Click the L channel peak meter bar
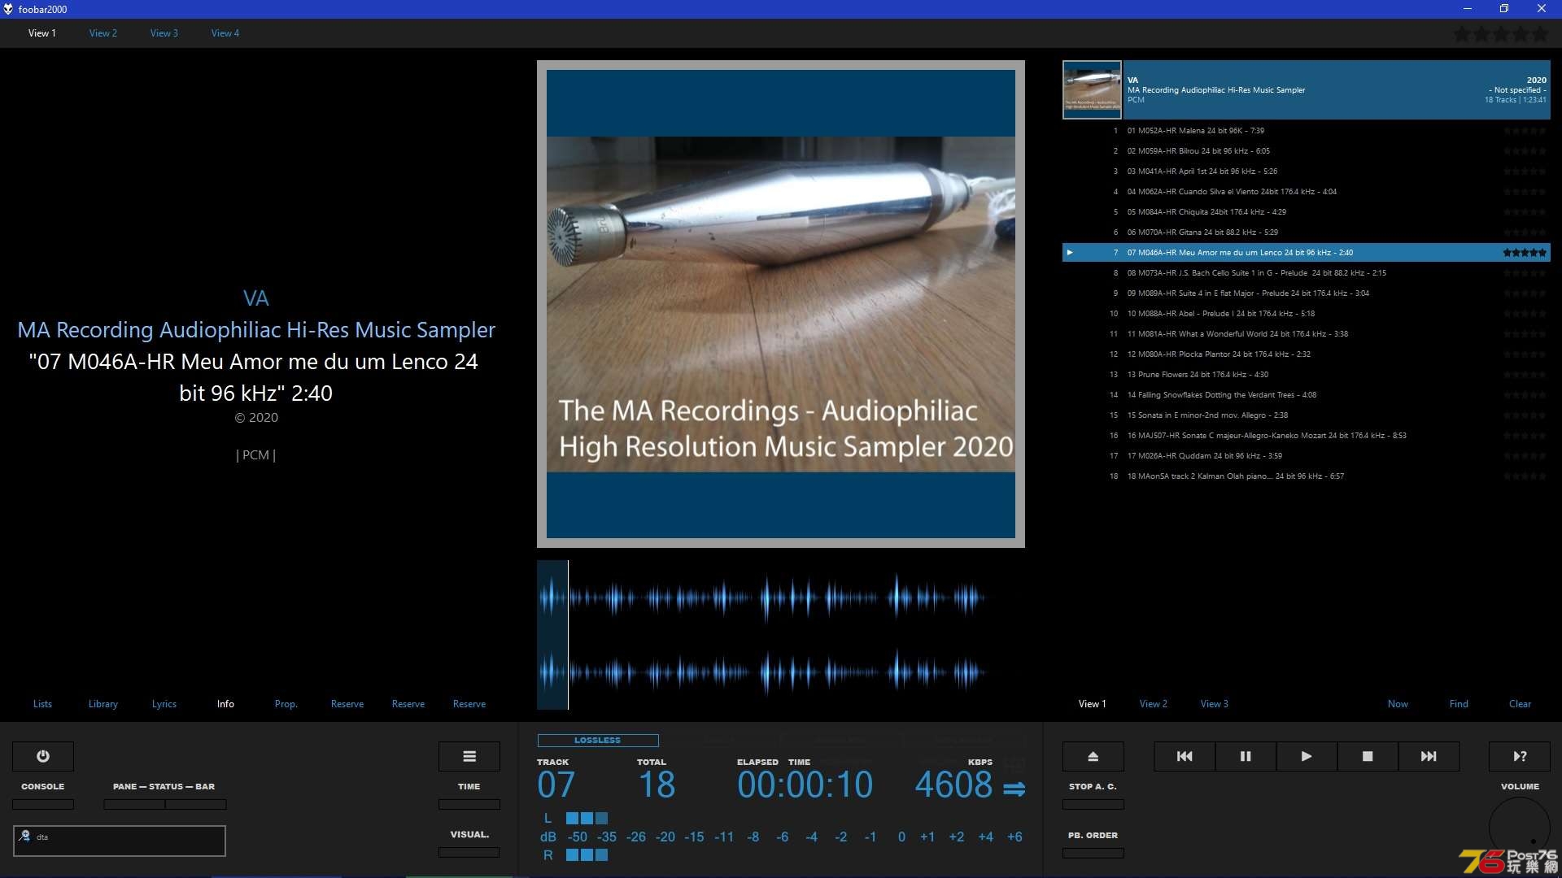The image size is (1562, 878). click(587, 818)
